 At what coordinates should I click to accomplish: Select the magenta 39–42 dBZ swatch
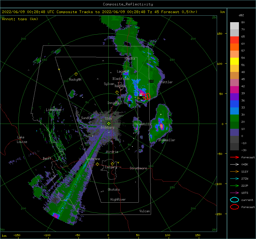point(234,90)
